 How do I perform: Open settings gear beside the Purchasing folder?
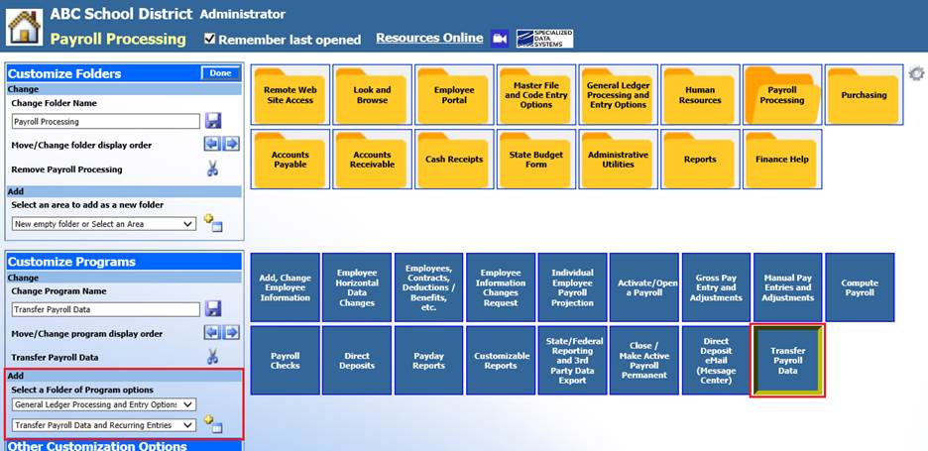(x=915, y=74)
